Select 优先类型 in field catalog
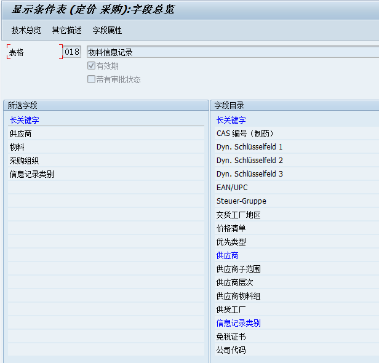This screenshot has width=379, height=363. pyautogui.click(x=297, y=242)
